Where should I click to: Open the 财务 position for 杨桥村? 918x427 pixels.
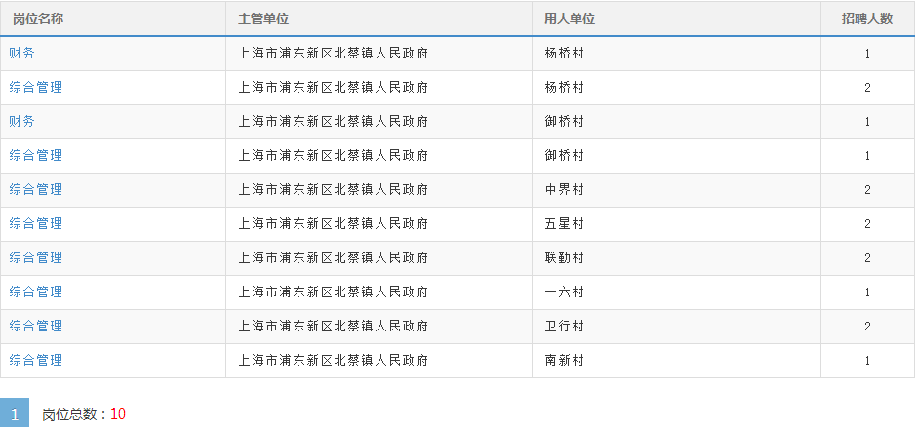tap(21, 54)
